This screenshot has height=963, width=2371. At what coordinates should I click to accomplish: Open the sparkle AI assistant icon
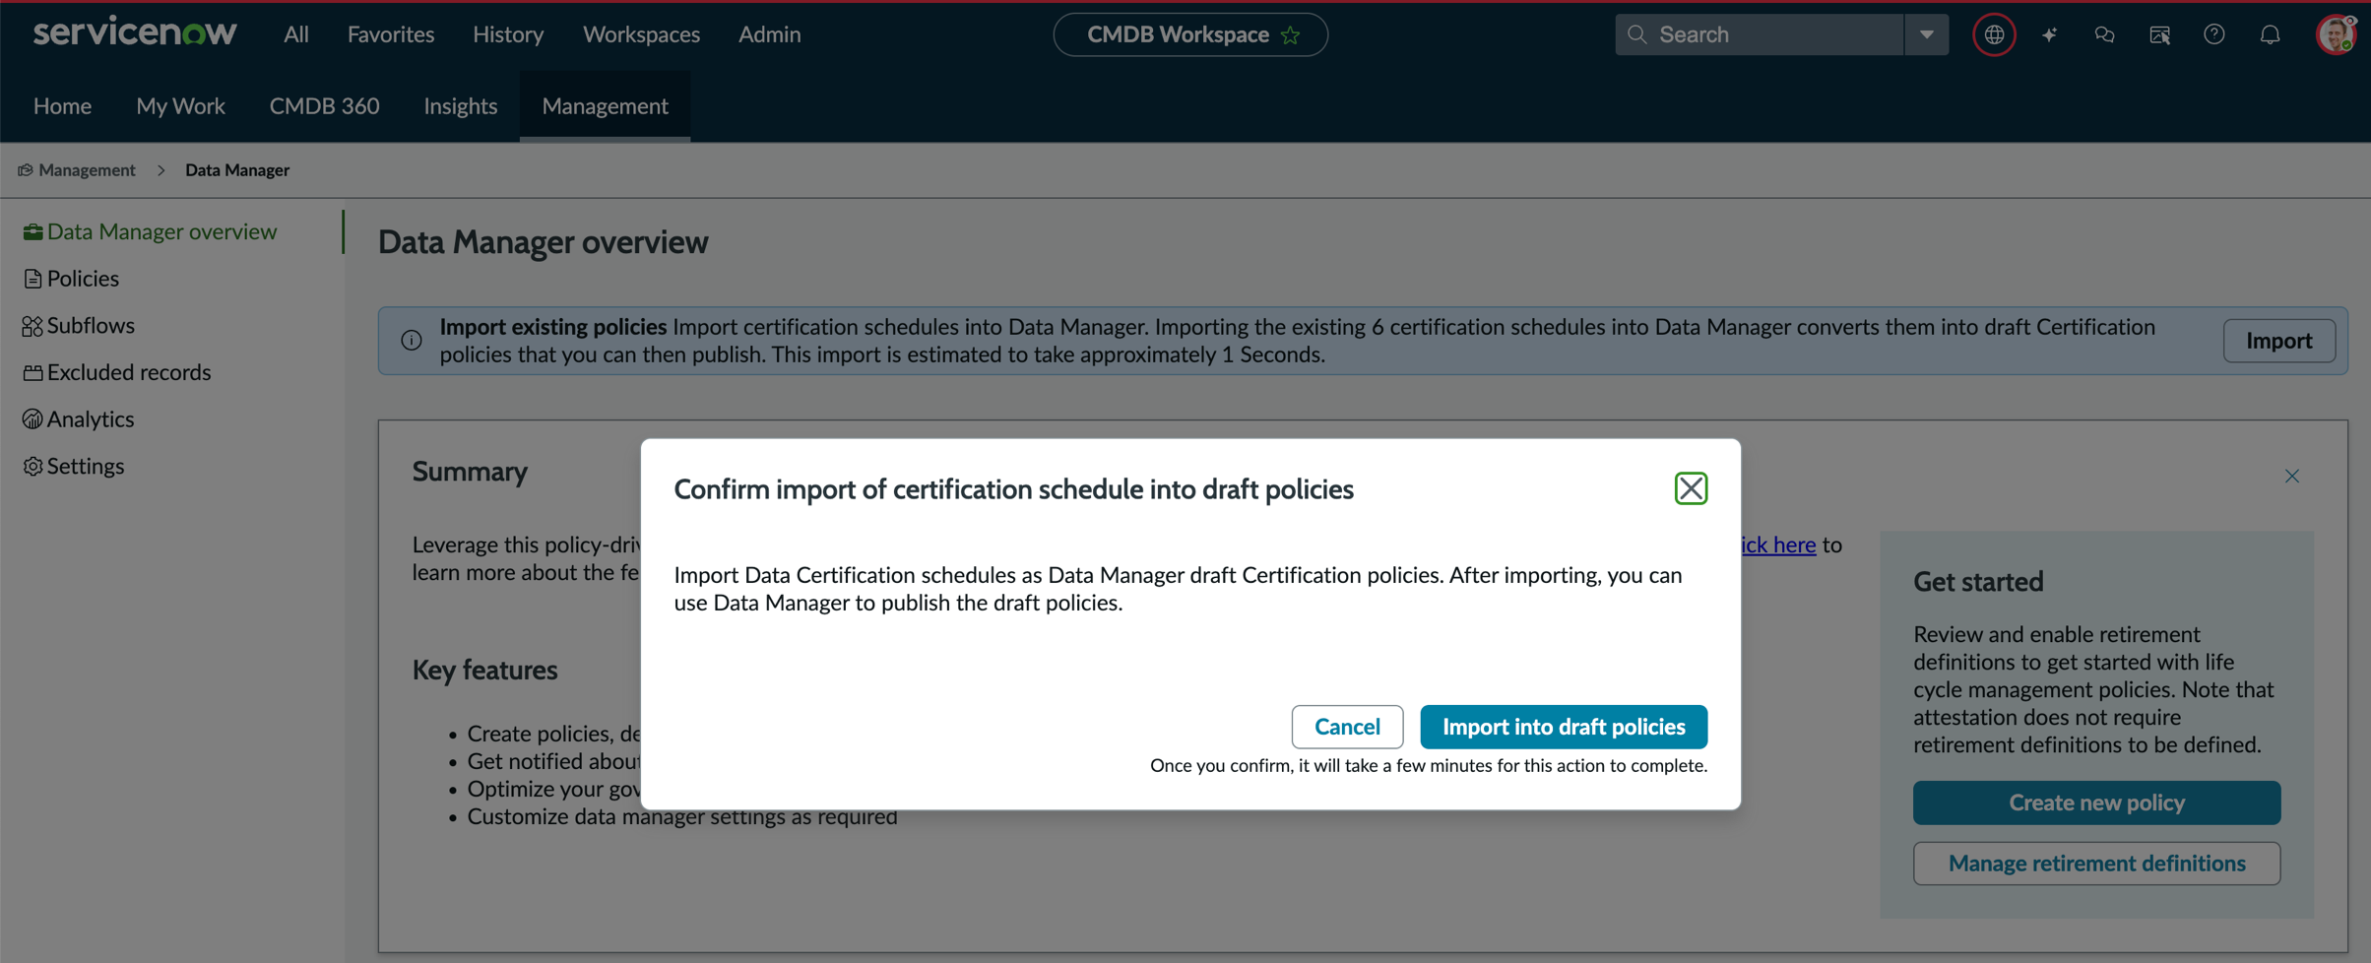2049,35
